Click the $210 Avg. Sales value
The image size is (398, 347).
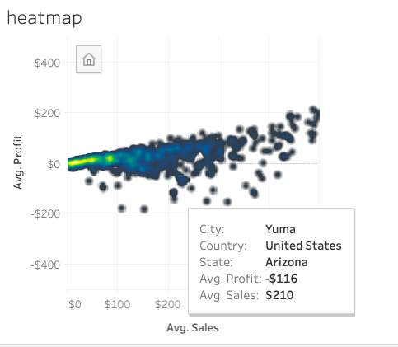(279, 295)
